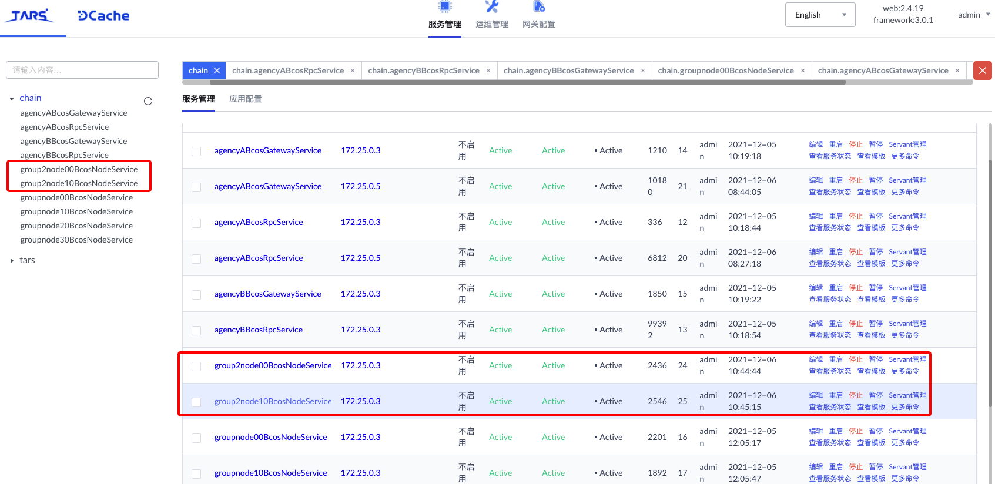
Task: Open group2node10BcosNodeService link in table
Action: pos(273,401)
